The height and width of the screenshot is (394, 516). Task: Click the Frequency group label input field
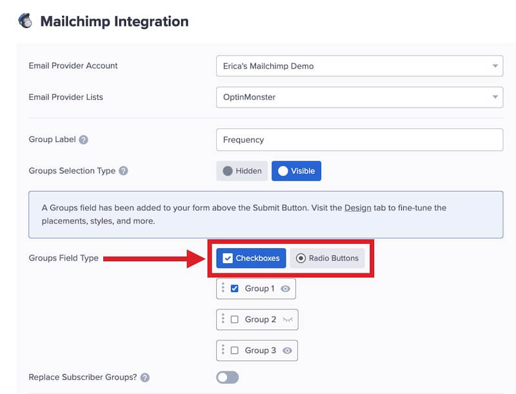[x=361, y=139]
